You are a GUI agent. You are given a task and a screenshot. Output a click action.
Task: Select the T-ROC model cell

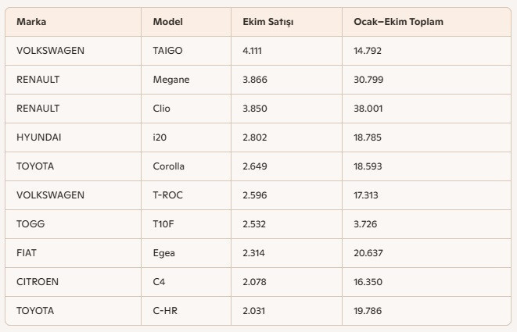point(167,195)
